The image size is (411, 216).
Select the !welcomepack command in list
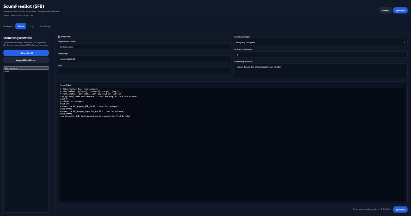tap(26, 68)
